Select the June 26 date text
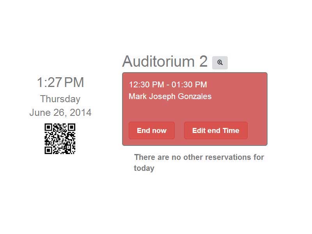Image resolution: width=312 pixels, height=234 pixels. click(48, 113)
